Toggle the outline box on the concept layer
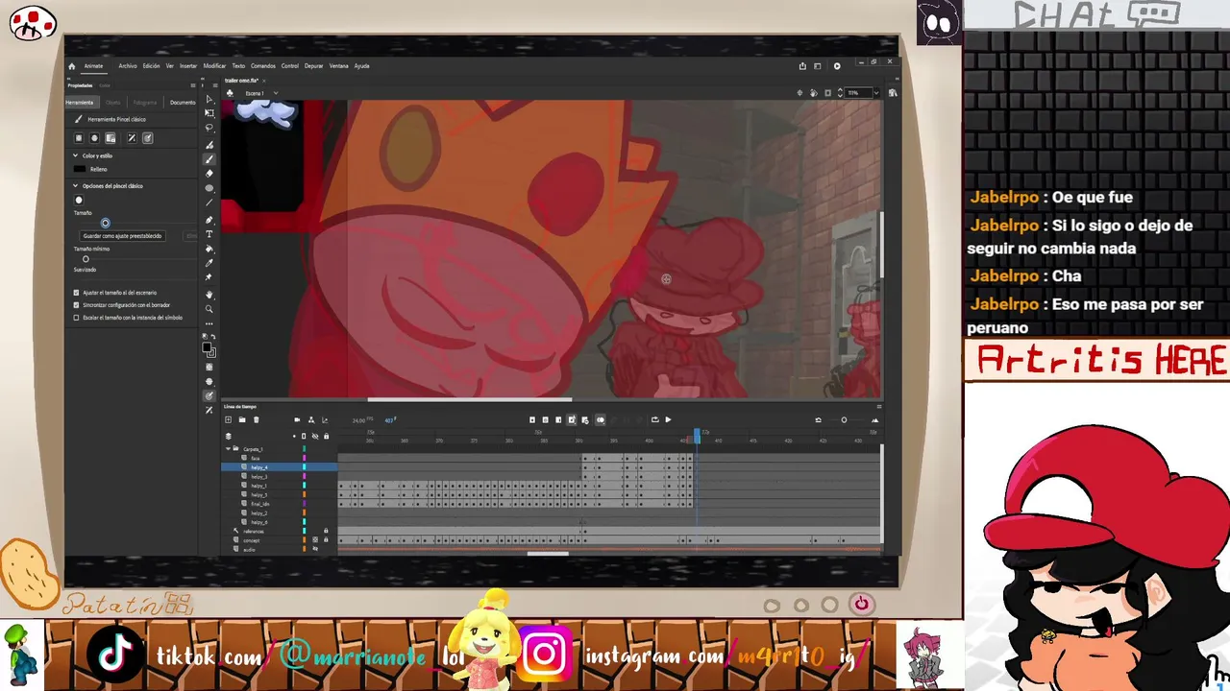Image resolution: width=1230 pixels, height=691 pixels. click(x=315, y=540)
